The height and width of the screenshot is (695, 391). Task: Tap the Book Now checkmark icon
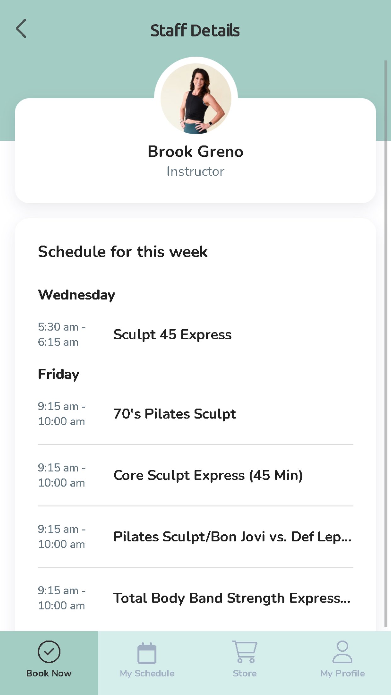point(49,652)
